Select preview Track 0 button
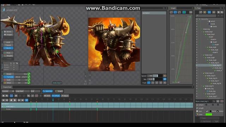Image resolution: width=226 pixels, height=127 pixels. tap(149, 83)
